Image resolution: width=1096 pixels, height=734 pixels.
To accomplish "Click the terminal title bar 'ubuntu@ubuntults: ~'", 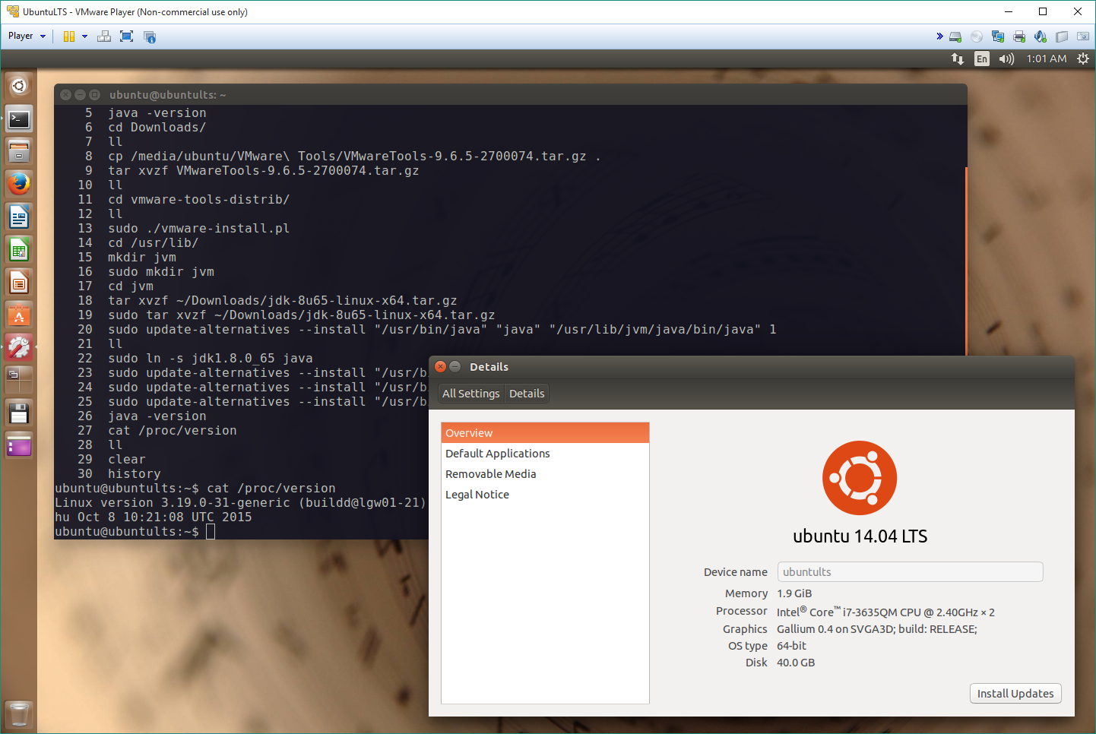I will [x=168, y=95].
